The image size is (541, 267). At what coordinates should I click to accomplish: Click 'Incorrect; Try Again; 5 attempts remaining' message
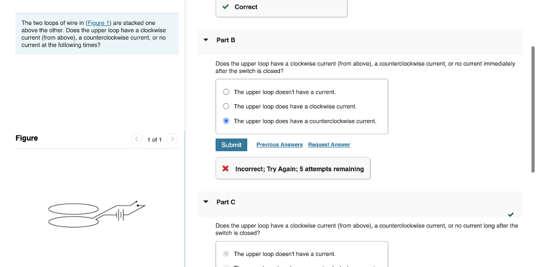300,169
